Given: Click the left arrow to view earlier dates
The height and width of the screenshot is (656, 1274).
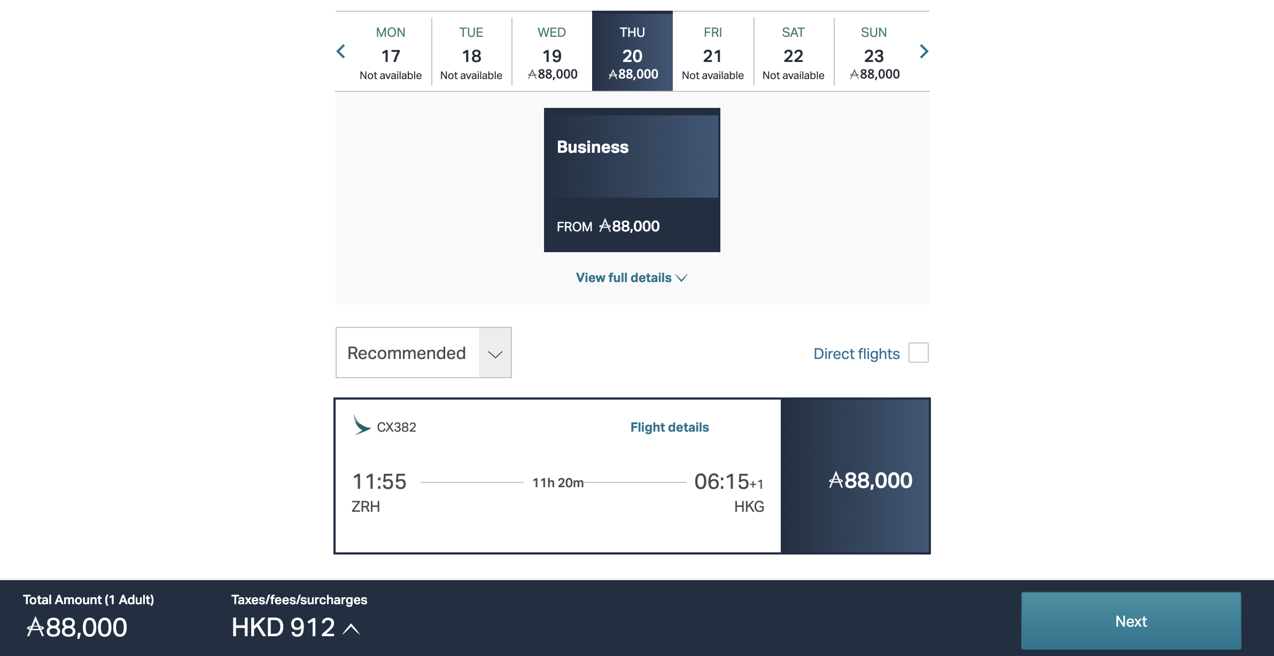Looking at the screenshot, I should point(341,51).
